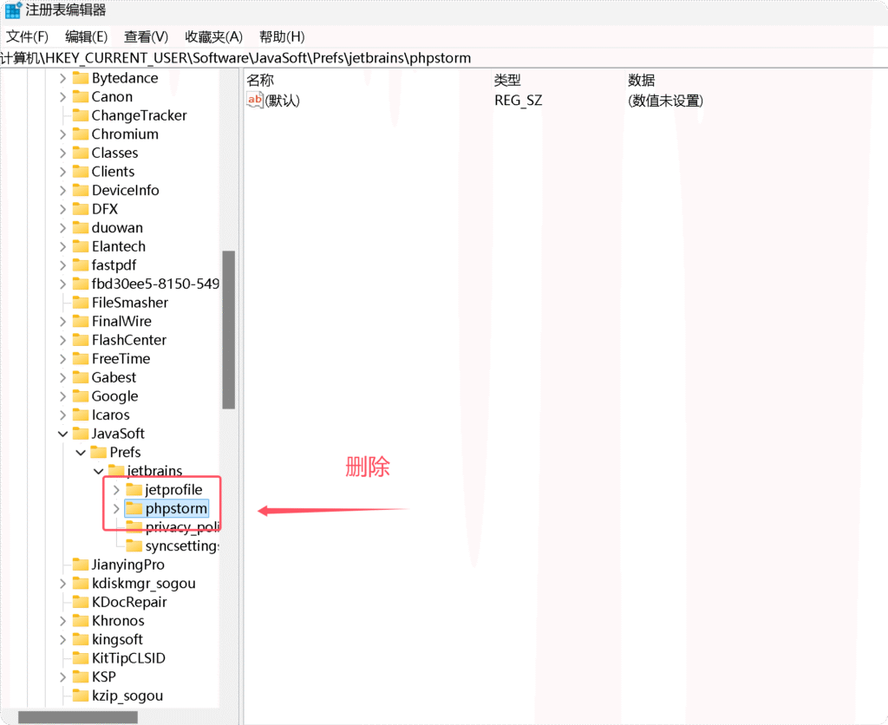Viewport: 888px width, 725px height.
Task: Click the (默认) string value icon
Action: tap(255, 101)
